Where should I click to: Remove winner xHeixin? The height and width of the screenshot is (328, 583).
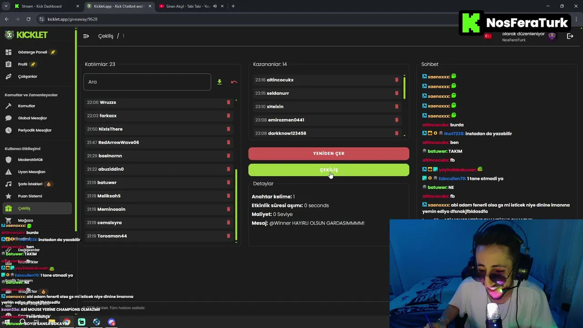396,107
